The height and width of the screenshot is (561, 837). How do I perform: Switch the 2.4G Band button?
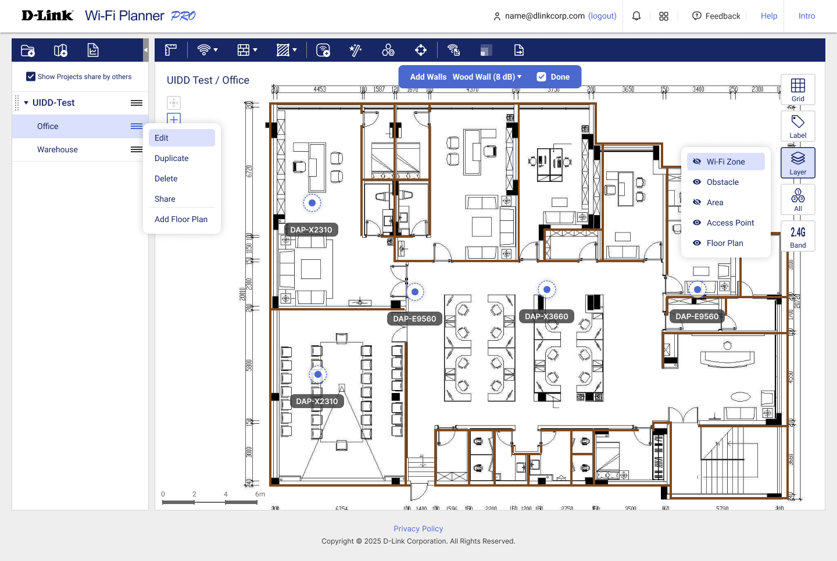[x=798, y=236]
